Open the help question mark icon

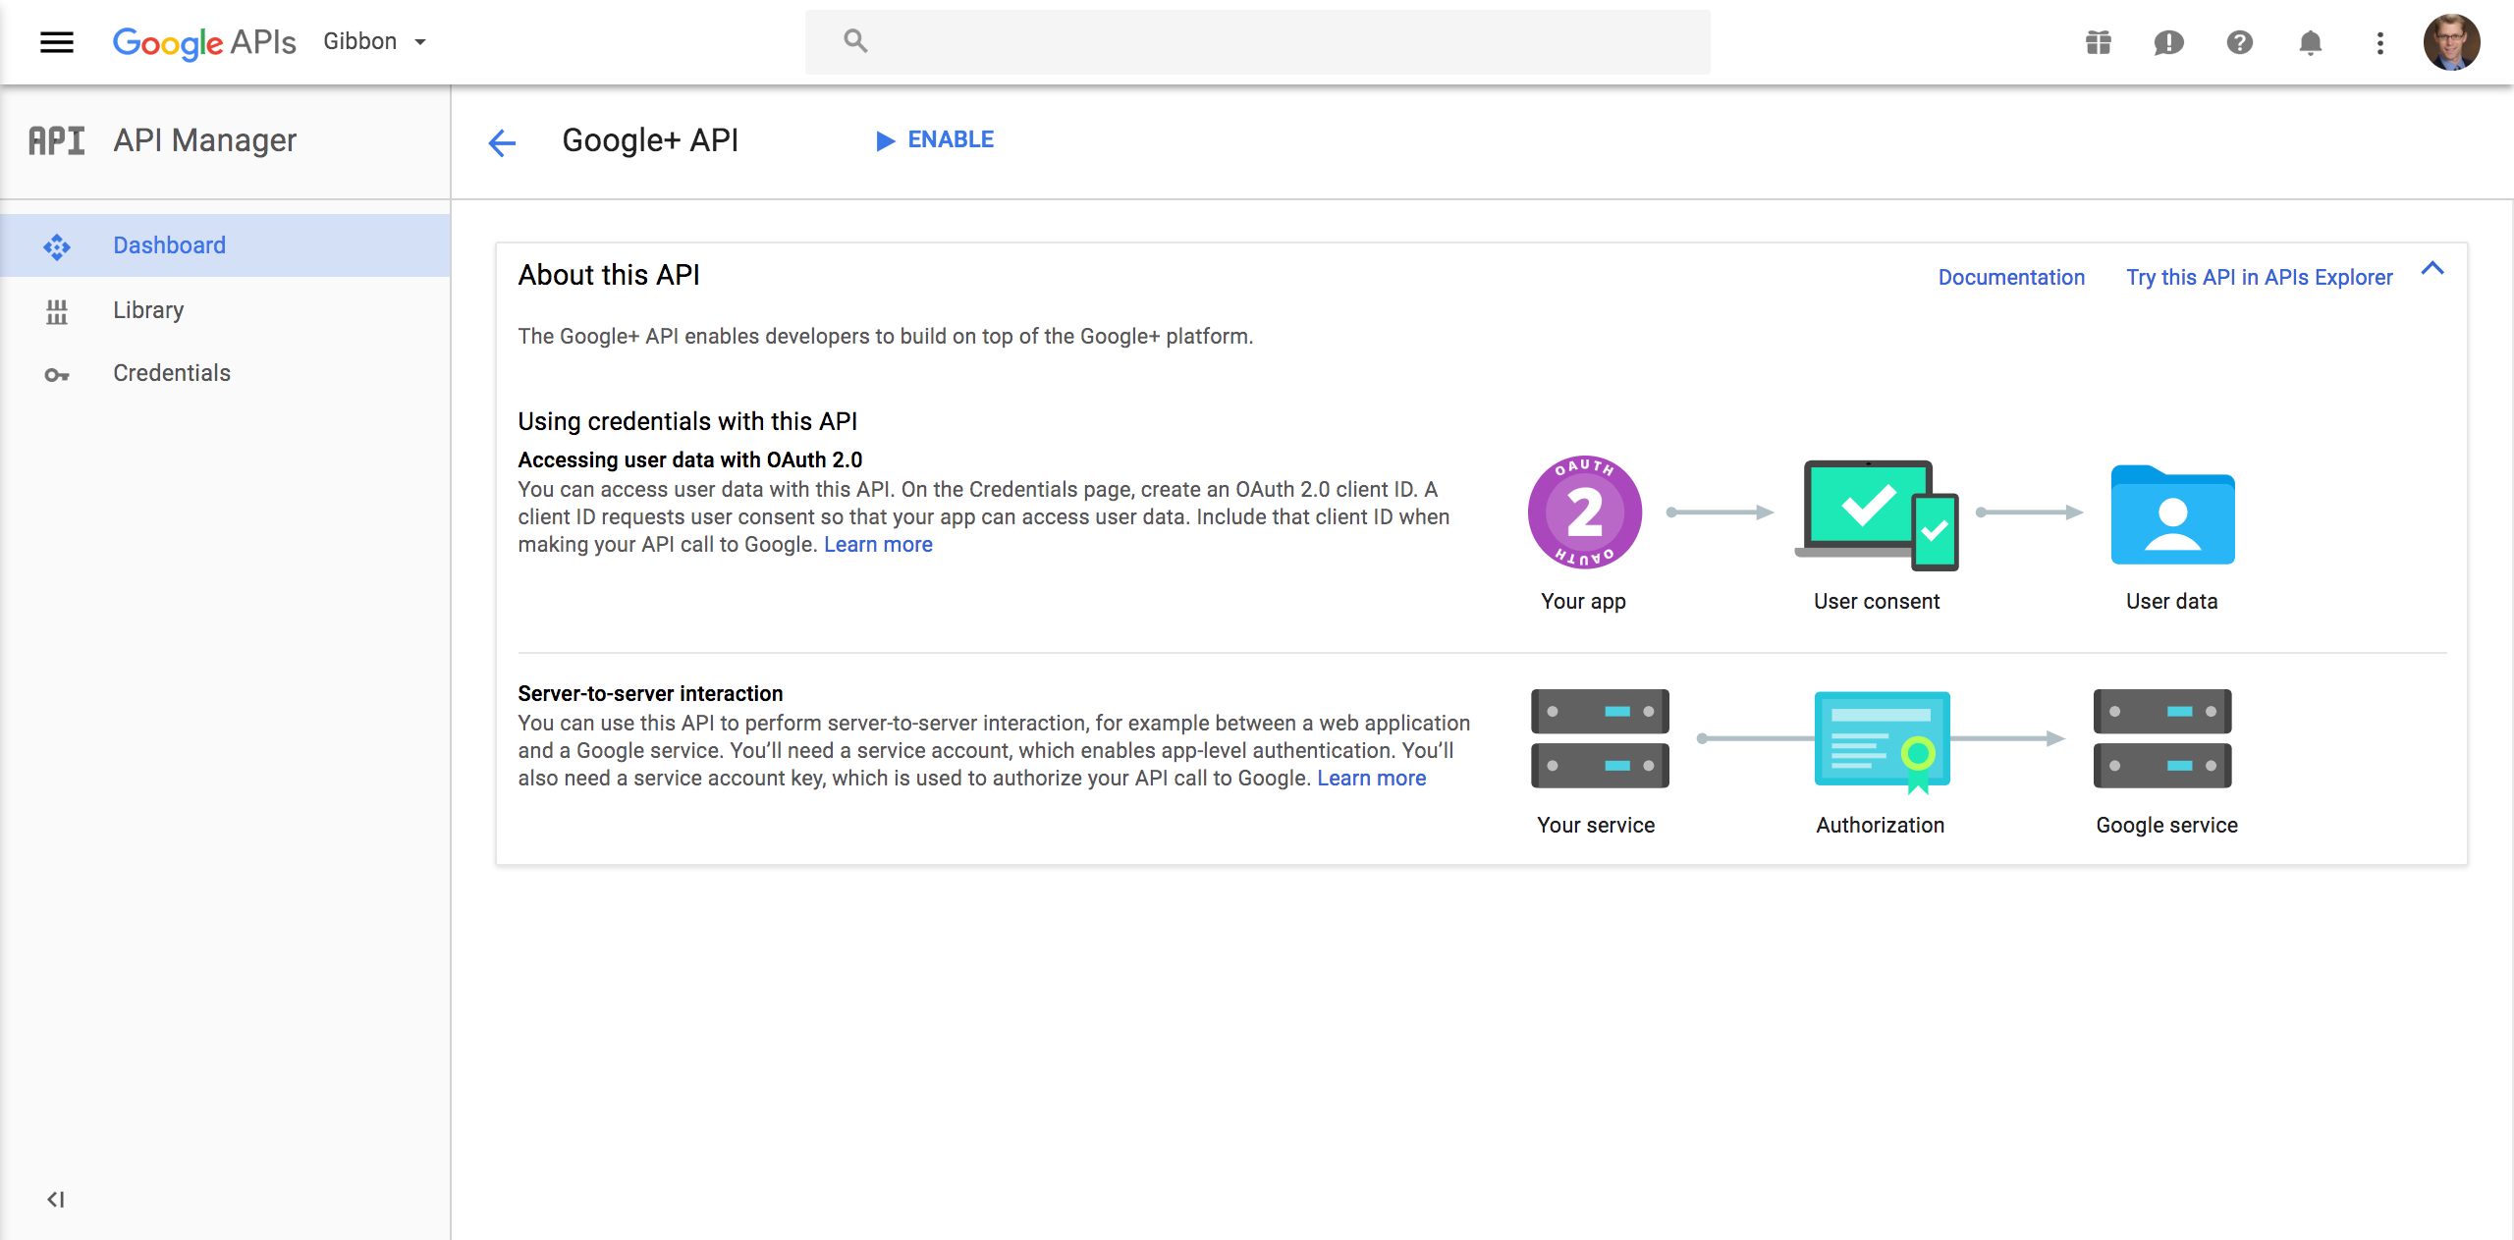[x=2239, y=42]
